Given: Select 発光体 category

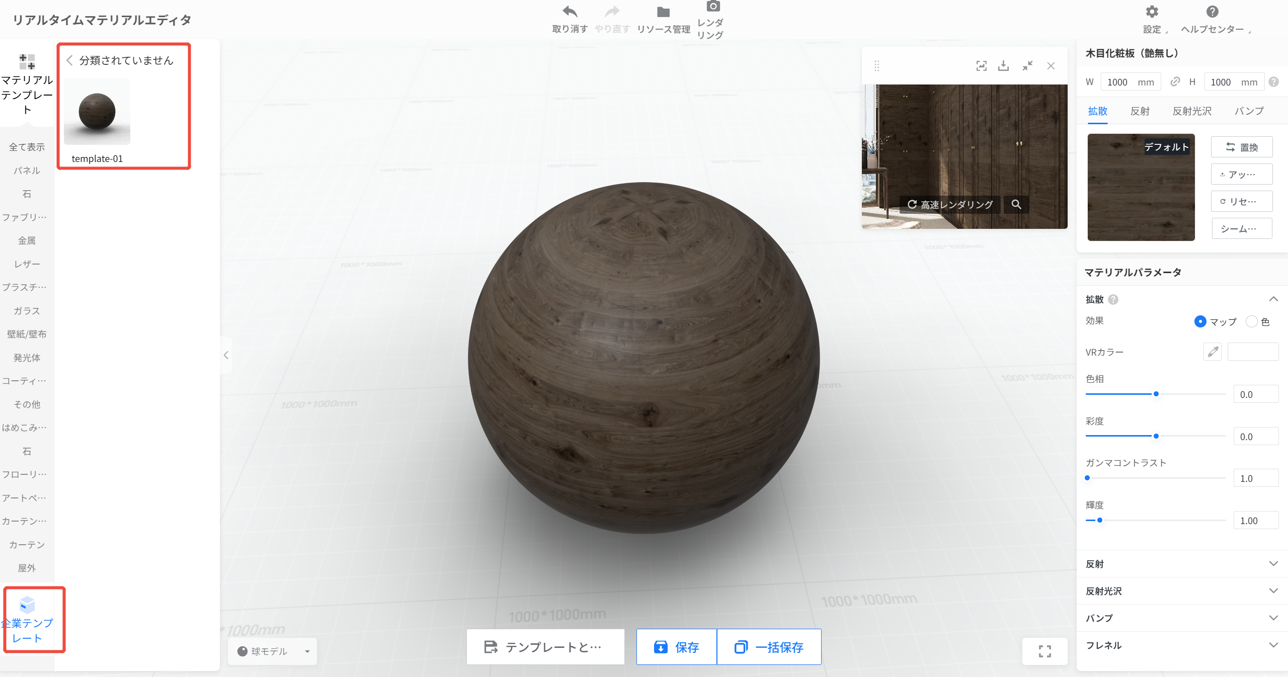Looking at the screenshot, I should pos(27,358).
